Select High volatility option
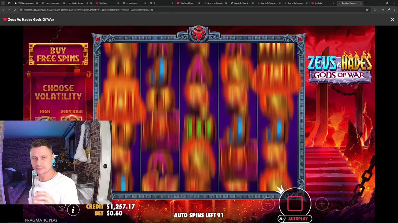The width and height of the screenshot is (398, 223). pyautogui.click(x=45, y=114)
